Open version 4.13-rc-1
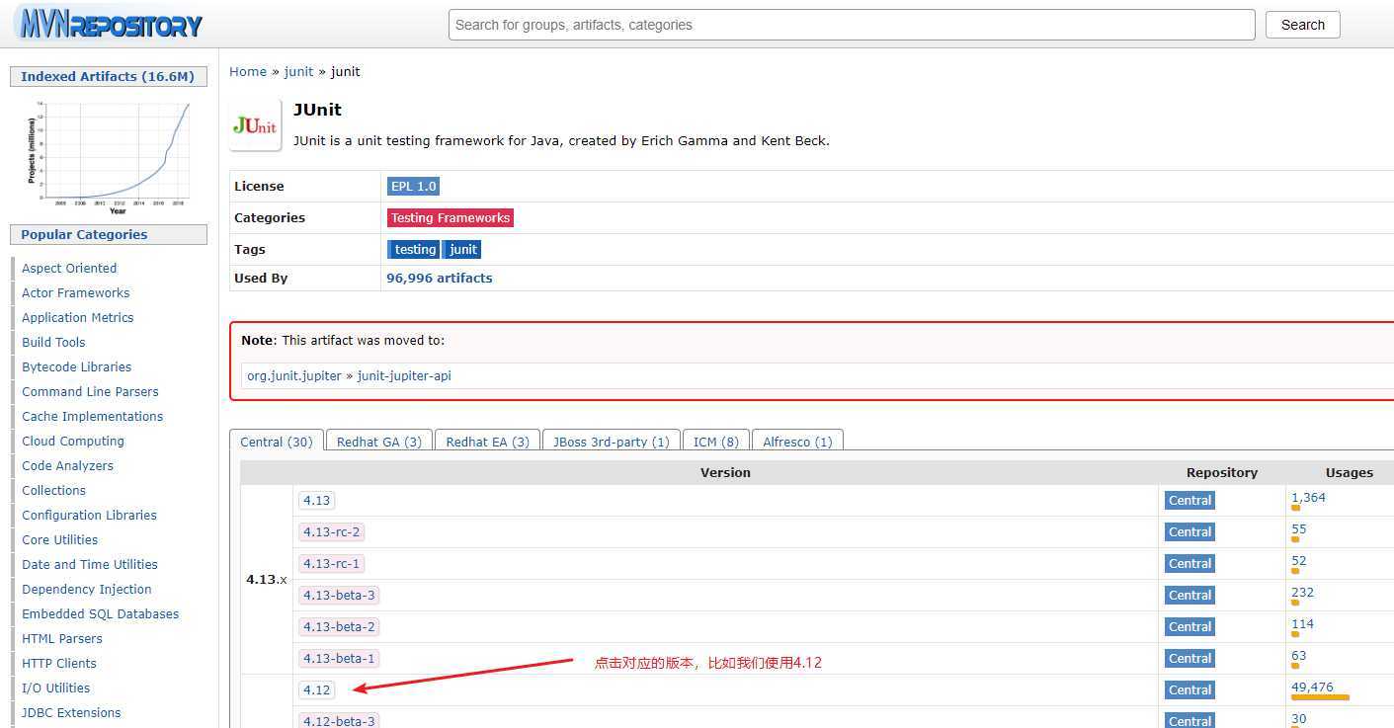Viewport: 1394px width, 728px height. click(x=331, y=563)
